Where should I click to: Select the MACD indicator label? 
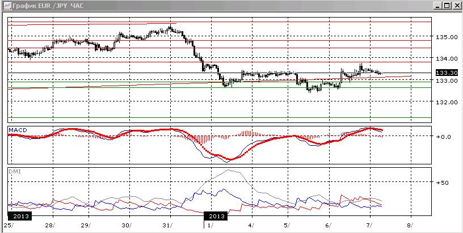[x=18, y=130]
